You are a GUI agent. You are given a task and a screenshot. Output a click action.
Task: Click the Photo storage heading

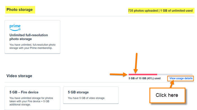coord(20,10)
